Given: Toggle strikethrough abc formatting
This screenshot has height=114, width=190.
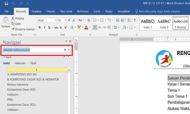Looking at the screenshot, I should (x=56, y=28).
